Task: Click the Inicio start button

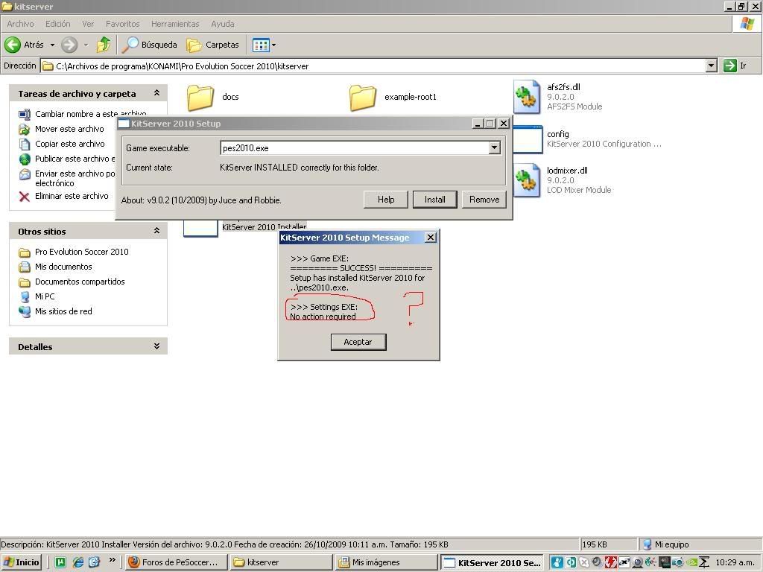Action: tap(22, 562)
